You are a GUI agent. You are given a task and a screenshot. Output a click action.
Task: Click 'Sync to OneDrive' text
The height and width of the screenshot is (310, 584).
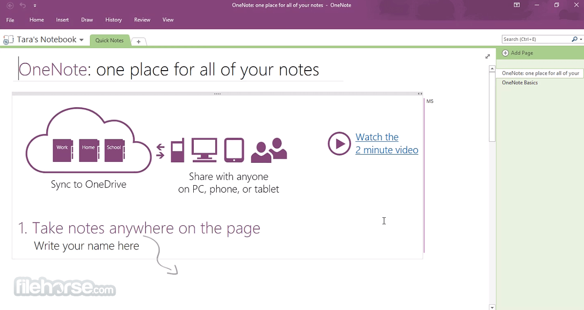89,184
